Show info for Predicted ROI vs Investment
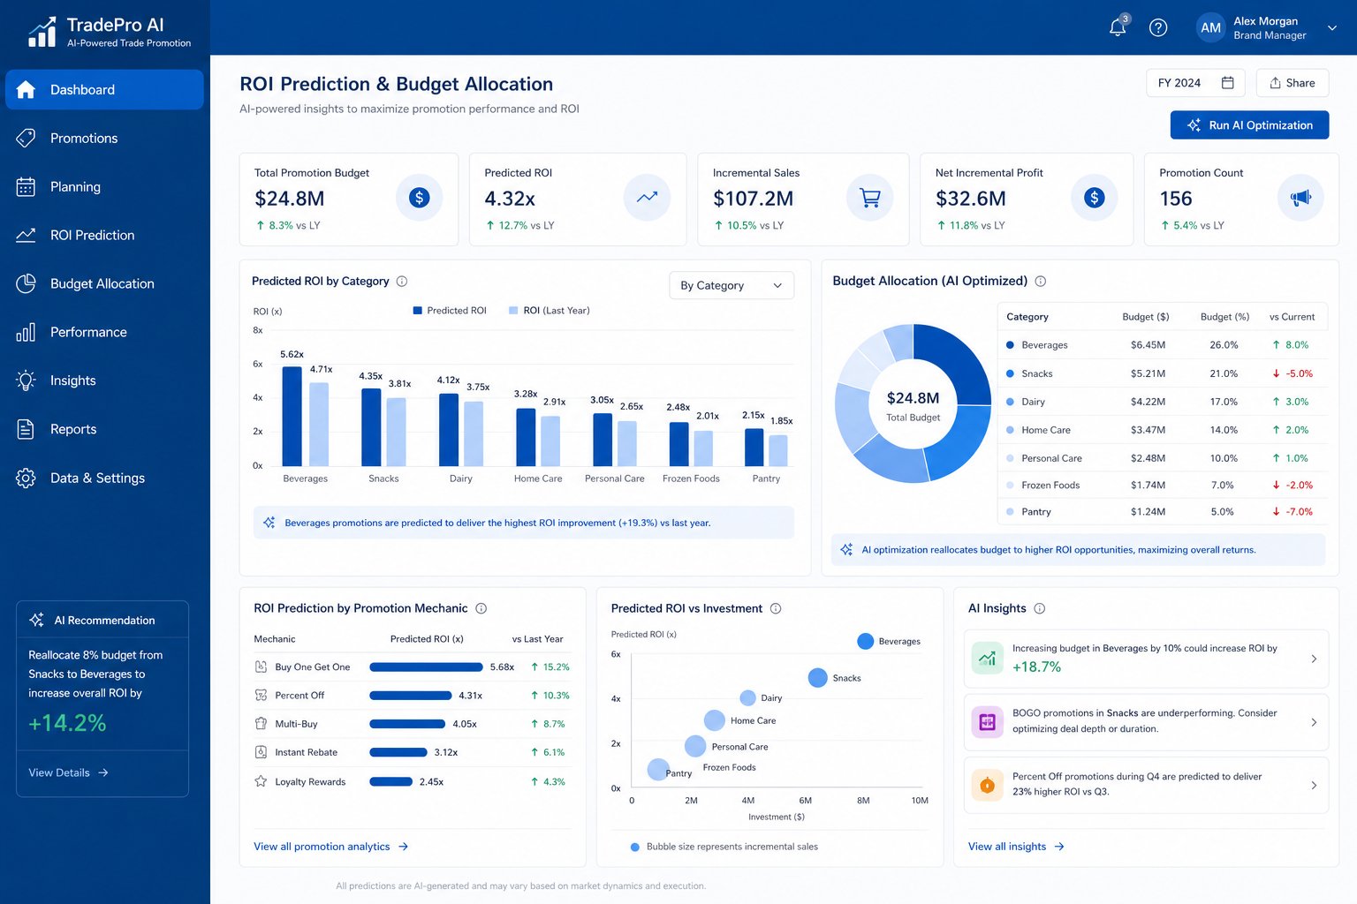 [x=776, y=608]
